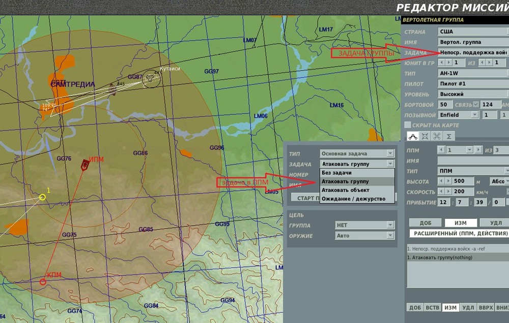Select the red КПМ waypoint circle on map
Viewport: 509px width, 323px height.
[43, 281]
